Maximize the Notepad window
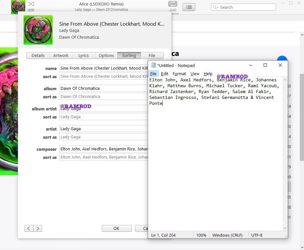Screen dimensions: 304x250 tap(265, 65)
